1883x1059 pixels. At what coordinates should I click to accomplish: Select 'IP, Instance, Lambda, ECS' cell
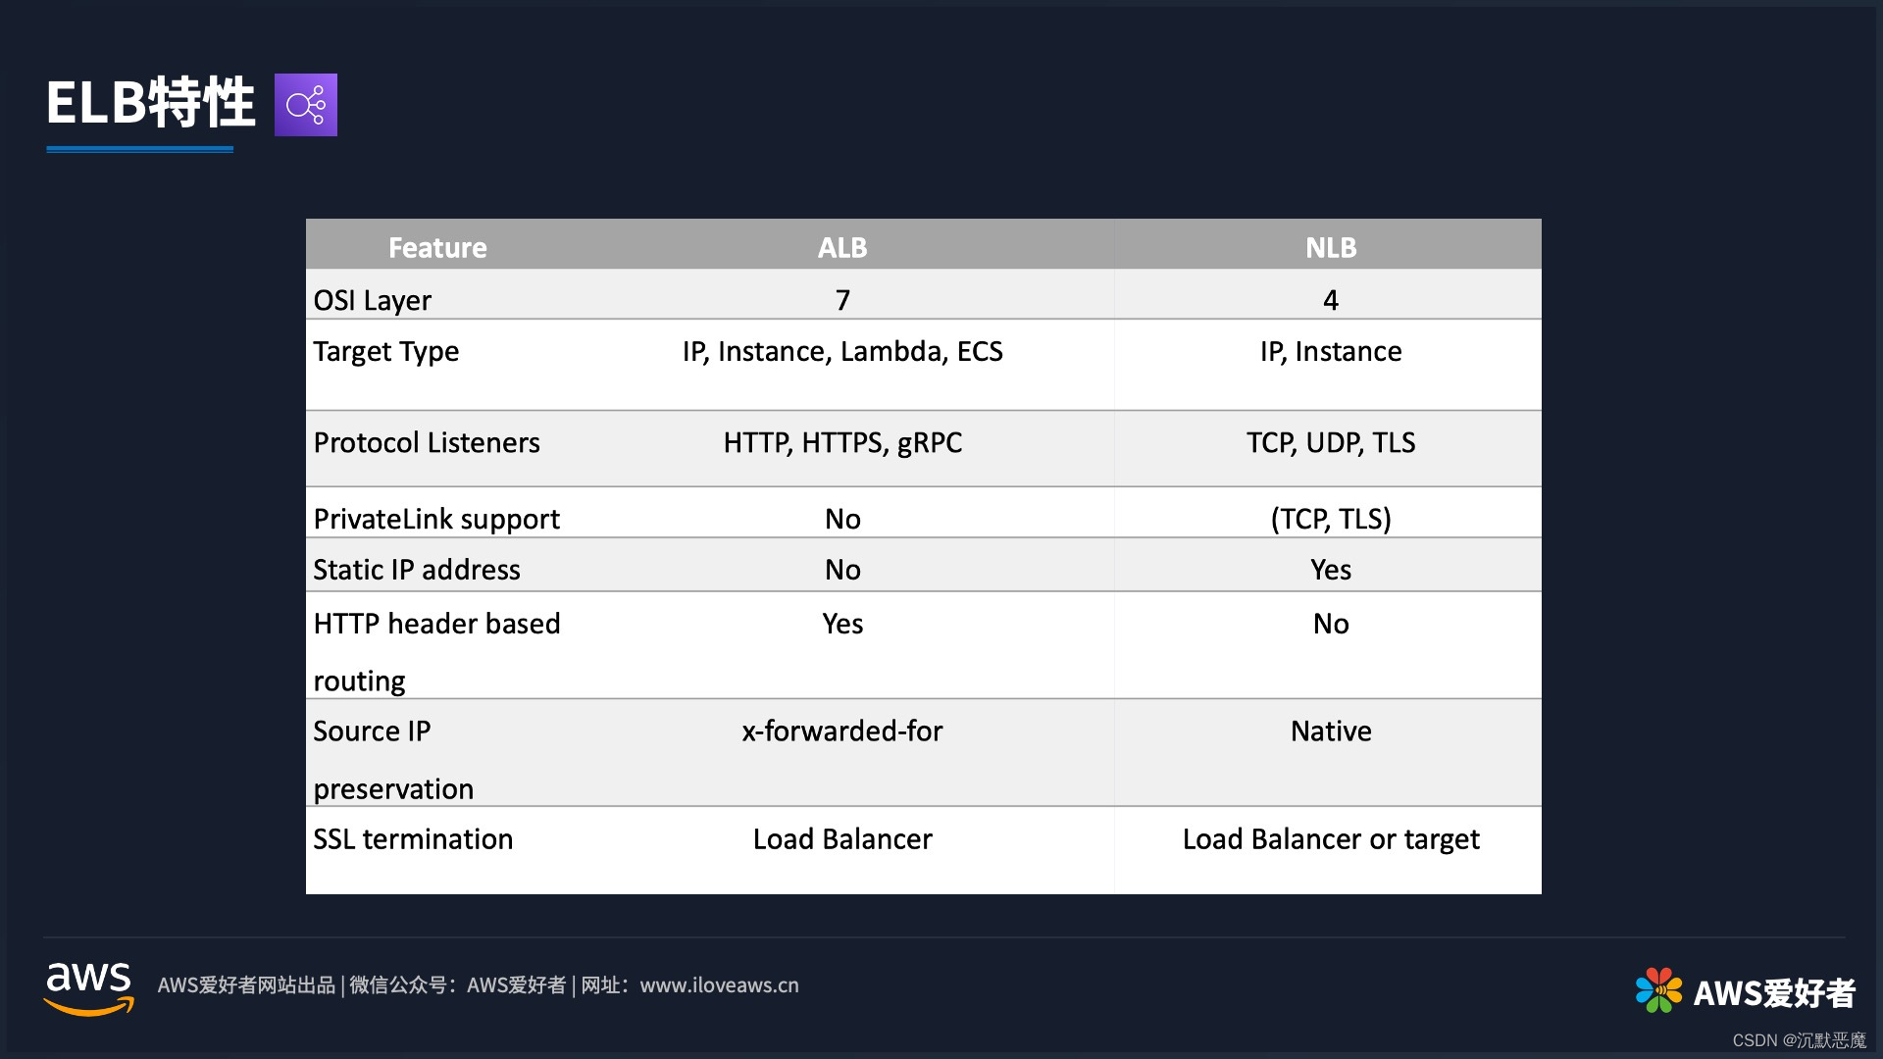[x=842, y=352]
